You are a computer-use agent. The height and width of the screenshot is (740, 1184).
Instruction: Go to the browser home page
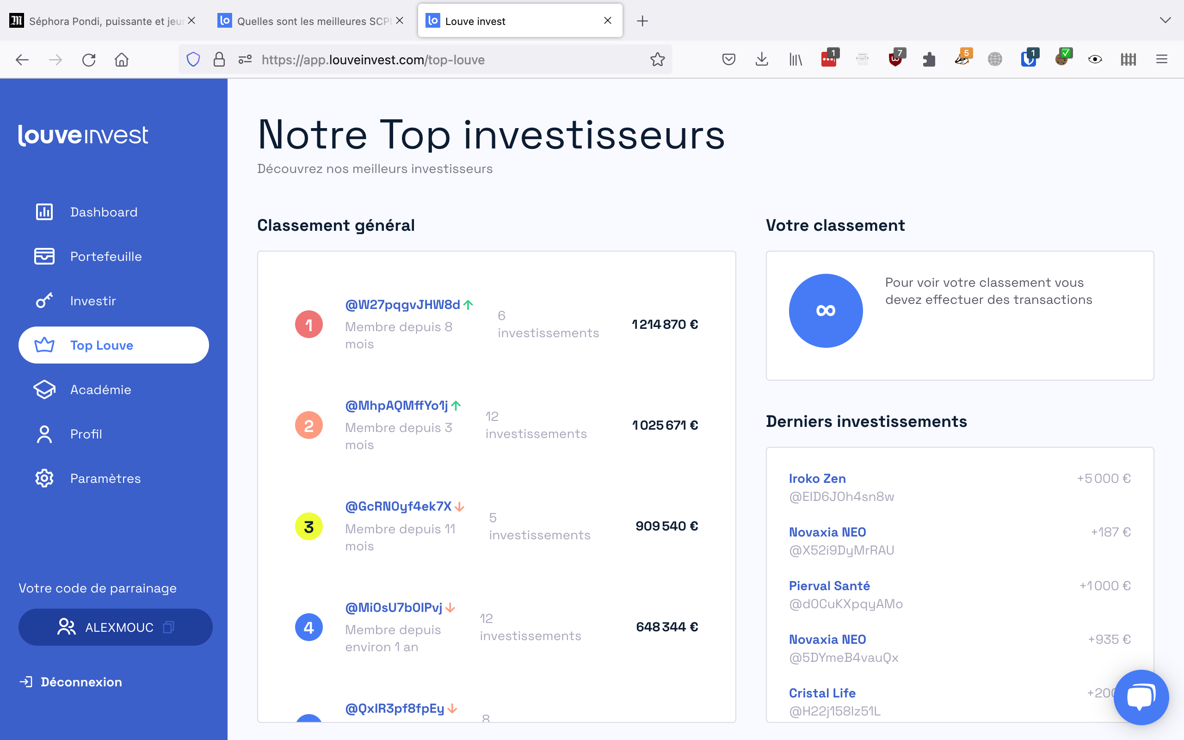coord(122,60)
